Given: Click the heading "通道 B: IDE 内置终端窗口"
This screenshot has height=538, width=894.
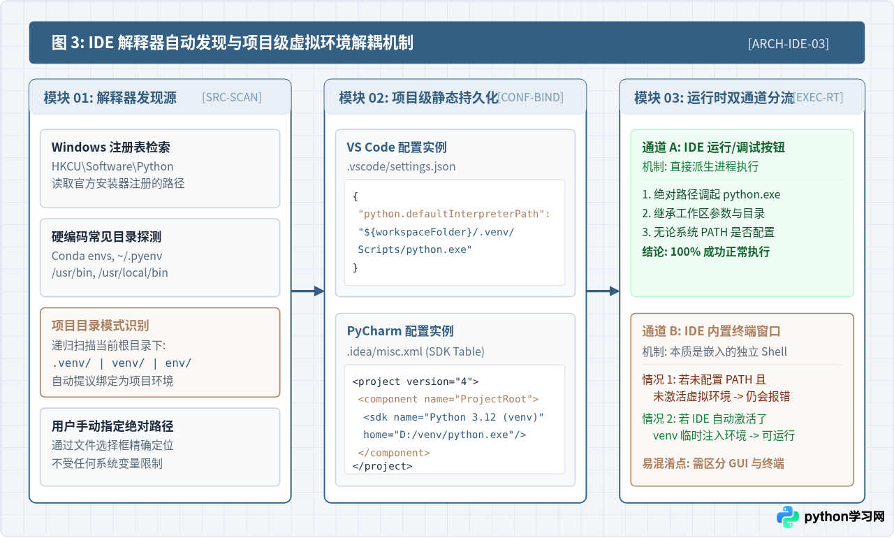Looking at the screenshot, I should [711, 331].
